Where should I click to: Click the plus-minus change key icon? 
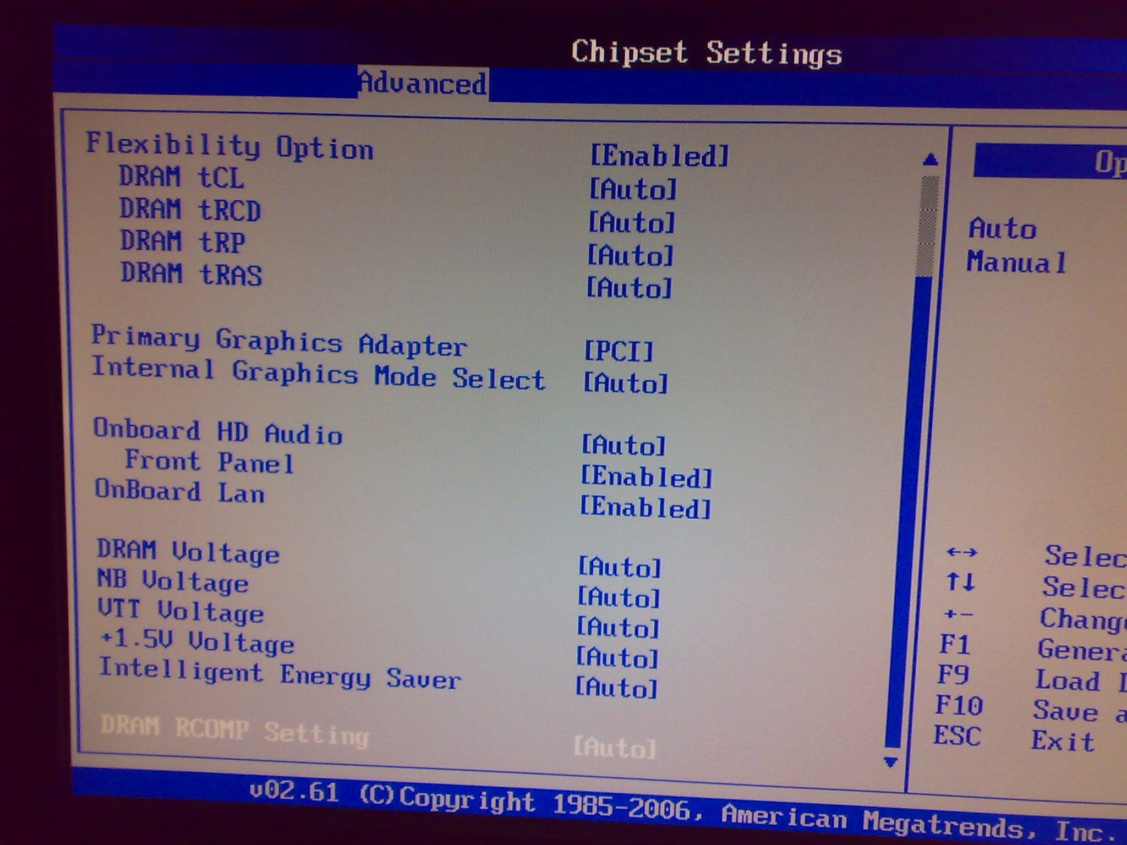point(958,613)
